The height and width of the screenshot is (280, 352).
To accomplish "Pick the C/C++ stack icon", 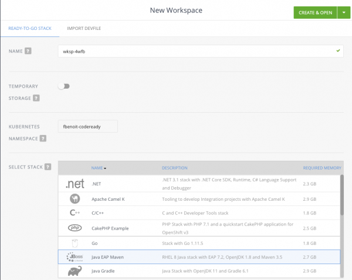I will click(75, 213).
